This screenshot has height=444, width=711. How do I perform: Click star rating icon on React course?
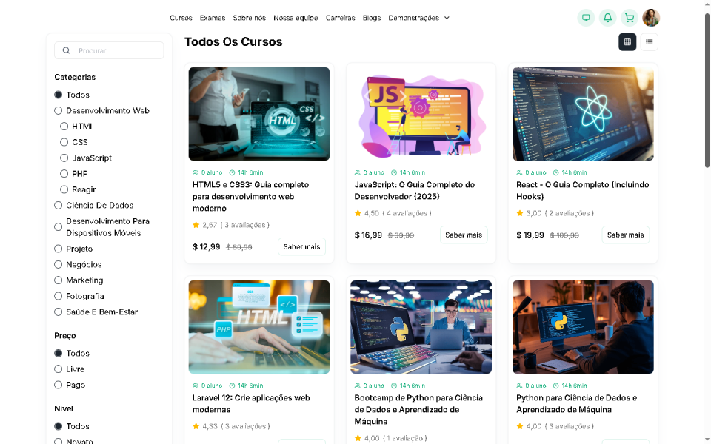520,213
